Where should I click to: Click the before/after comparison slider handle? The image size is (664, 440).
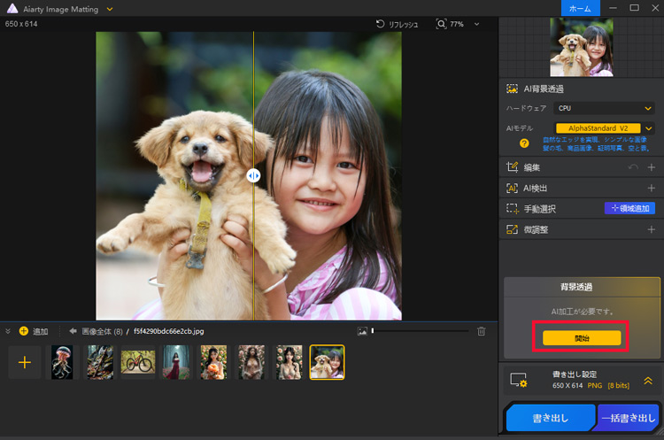(253, 176)
